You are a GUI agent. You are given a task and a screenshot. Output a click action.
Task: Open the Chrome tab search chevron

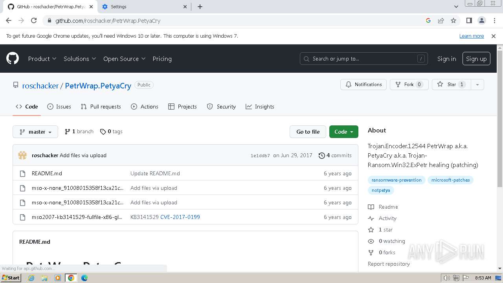coord(456,7)
